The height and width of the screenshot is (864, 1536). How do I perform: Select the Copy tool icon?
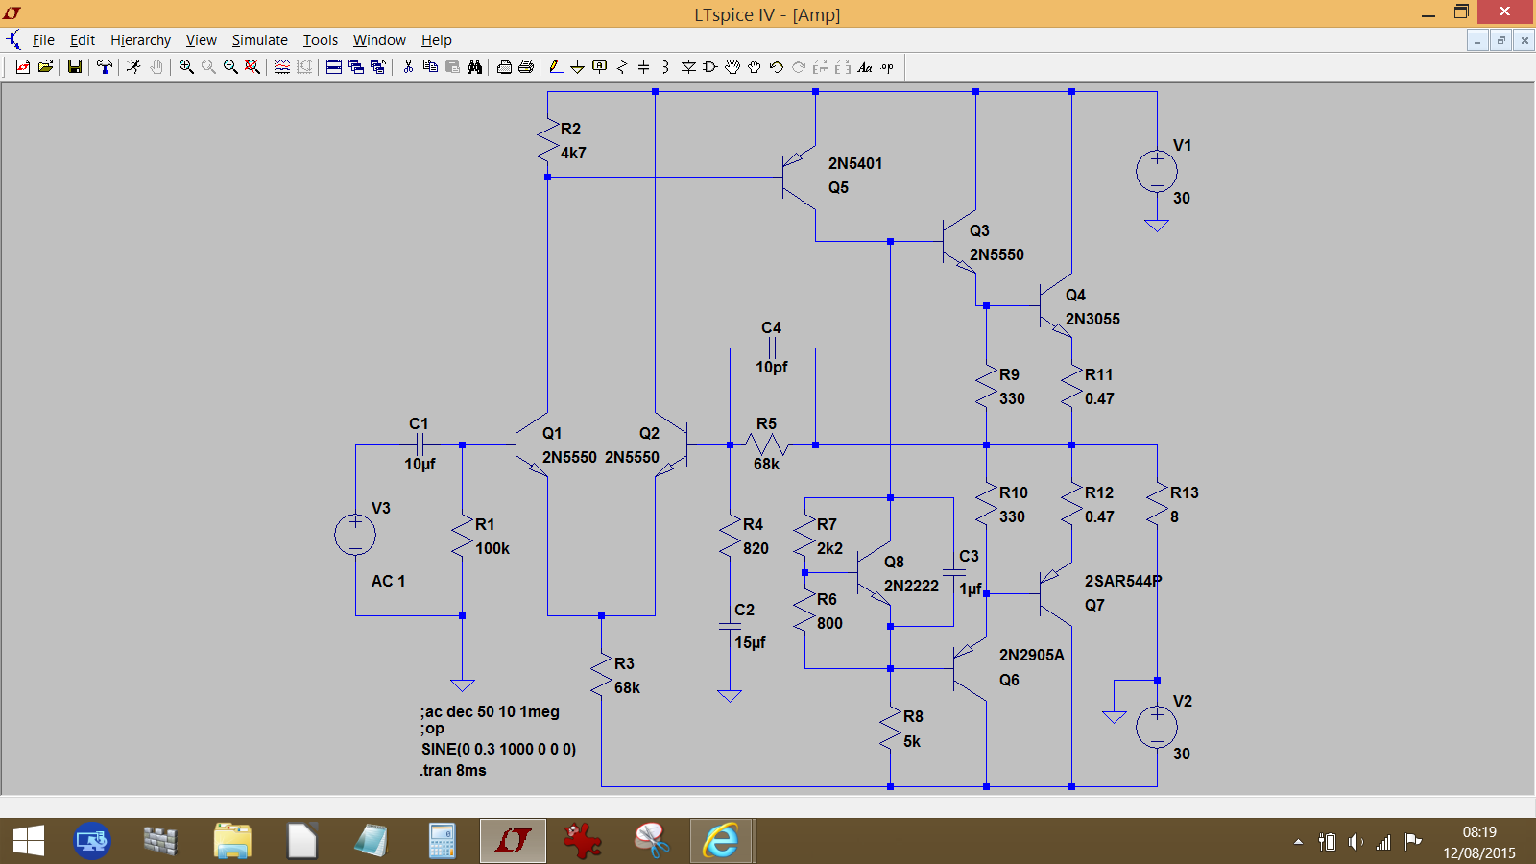click(430, 66)
